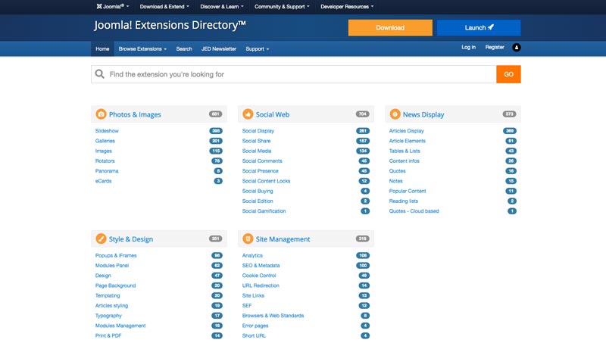Click the Register link
This screenshot has height=343, width=606.
495,47
